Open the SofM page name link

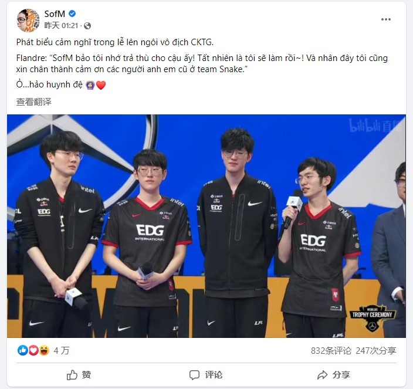55,13
